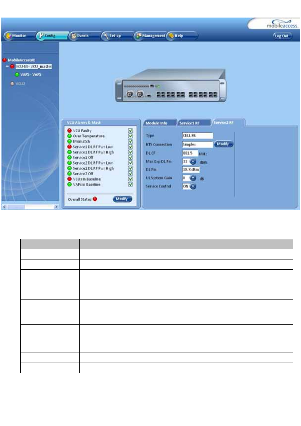Click the Log Out button
301x426 pixels.
coord(282,36)
